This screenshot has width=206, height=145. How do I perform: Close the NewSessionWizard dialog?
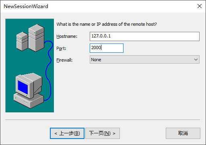(x=200, y=6)
